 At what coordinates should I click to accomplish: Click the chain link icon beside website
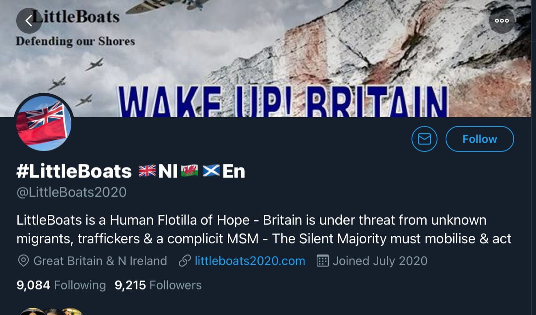pos(185,261)
